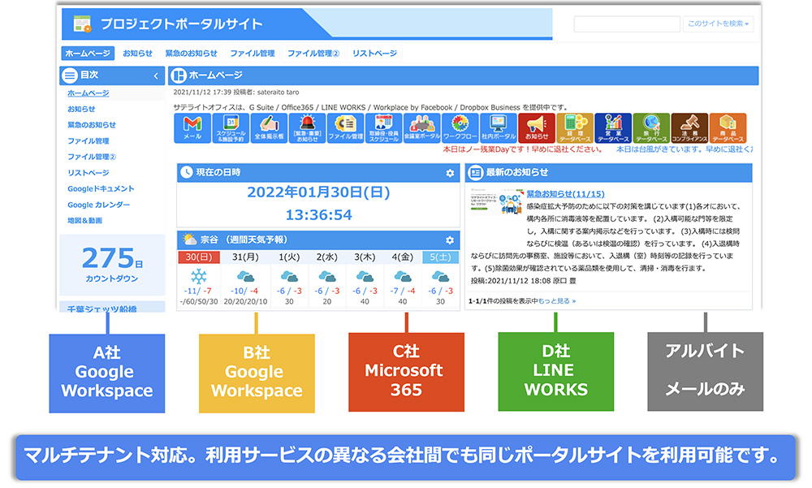
Task: Click the B社 Google Workspace box
Action: (257, 373)
